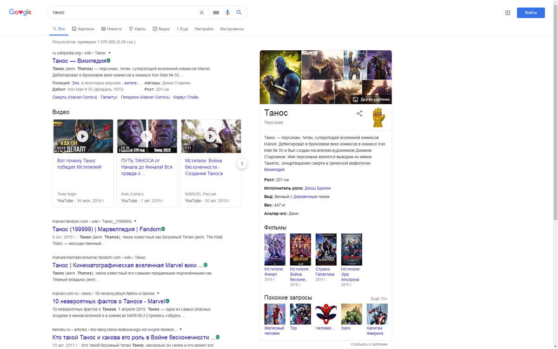Open Кто такой Танос kanobu result
Viewport: 558px width, 349px height.
point(134,337)
